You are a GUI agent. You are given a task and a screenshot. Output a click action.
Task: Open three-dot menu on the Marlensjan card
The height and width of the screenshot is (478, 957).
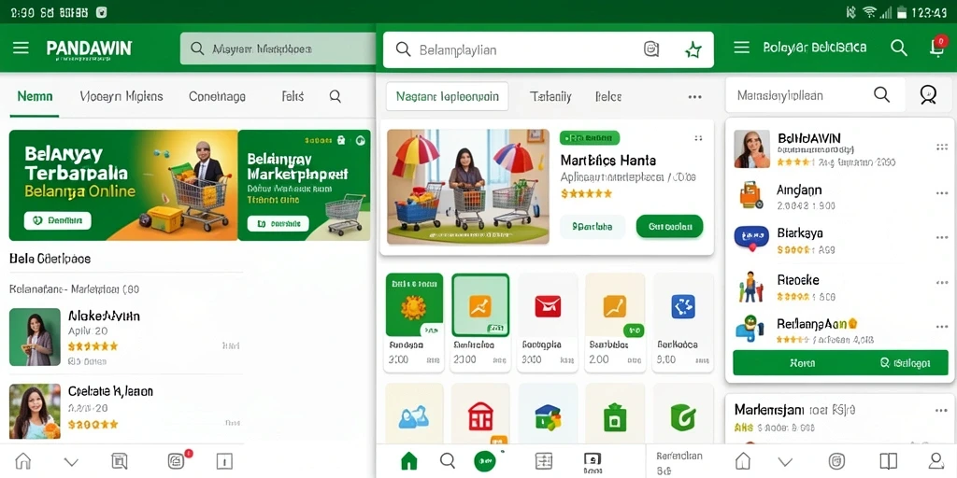click(x=942, y=410)
